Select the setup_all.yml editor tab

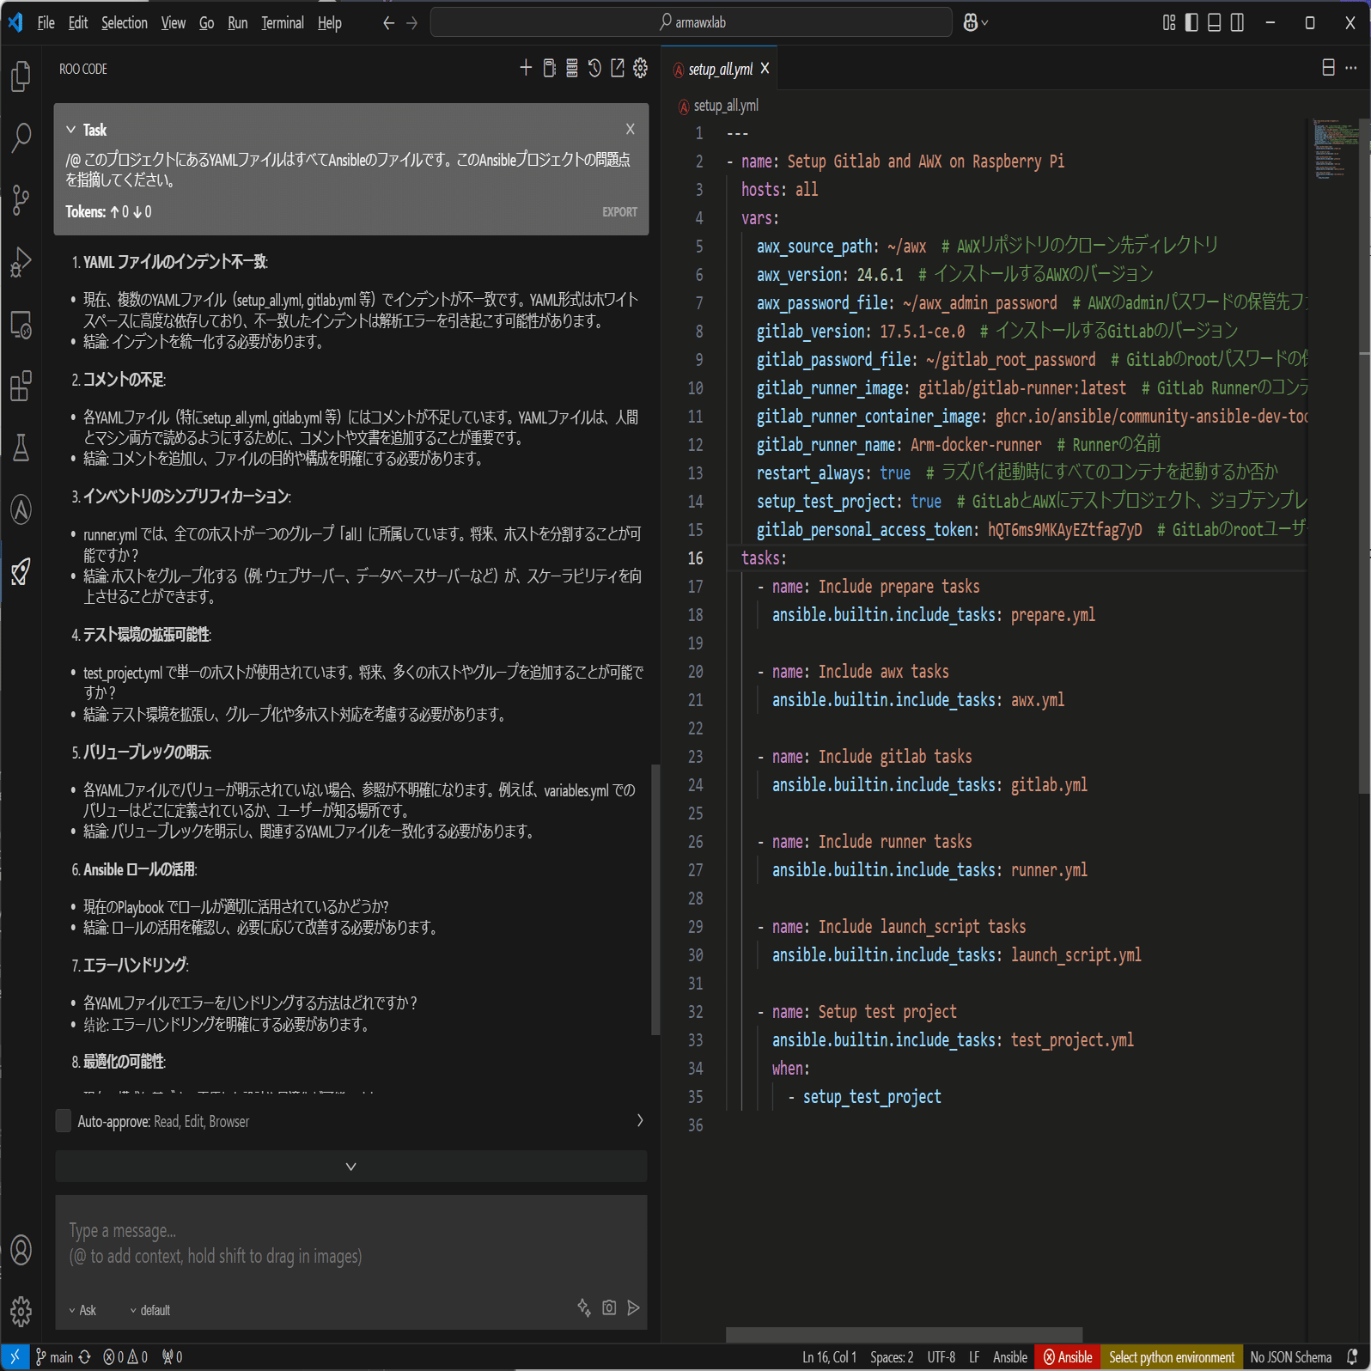[x=720, y=69]
